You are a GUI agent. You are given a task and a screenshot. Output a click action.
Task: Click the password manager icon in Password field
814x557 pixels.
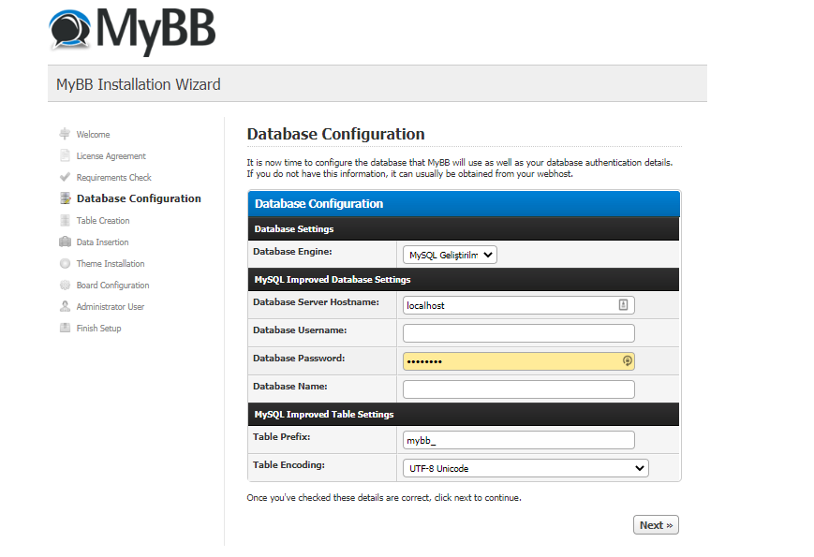point(627,361)
